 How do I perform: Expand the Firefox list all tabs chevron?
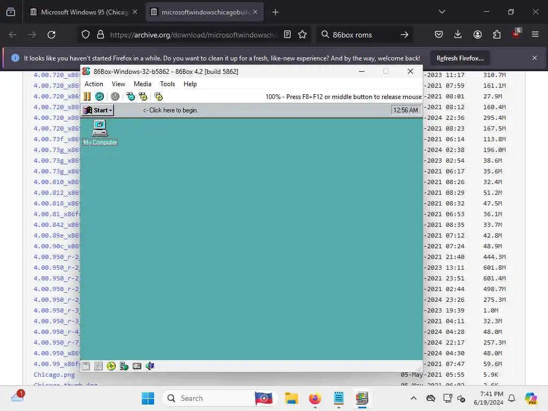(x=442, y=12)
